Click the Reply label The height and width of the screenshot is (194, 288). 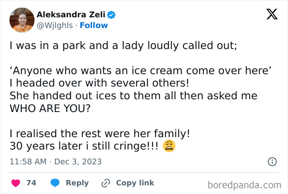click(x=77, y=183)
